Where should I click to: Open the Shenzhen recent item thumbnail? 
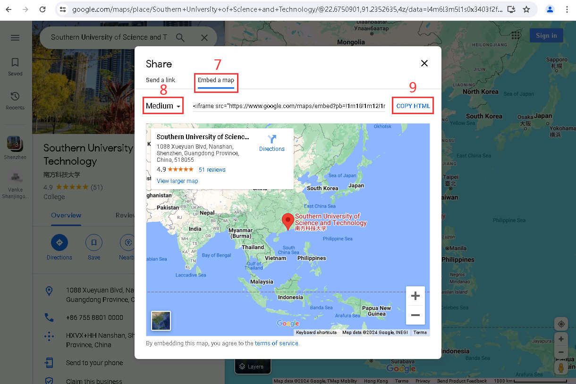(15, 144)
